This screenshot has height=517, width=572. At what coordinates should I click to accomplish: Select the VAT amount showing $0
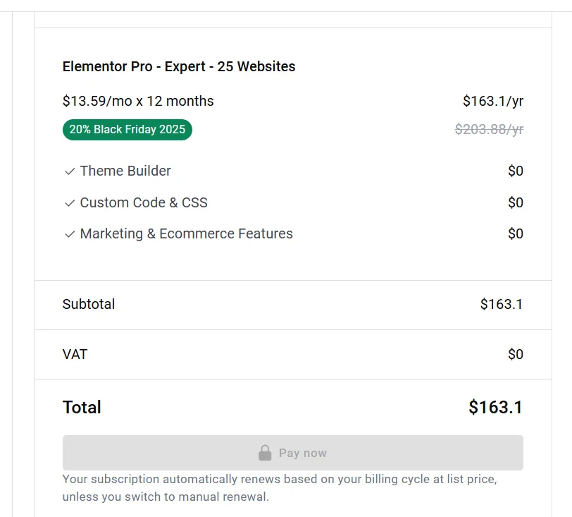516,354
